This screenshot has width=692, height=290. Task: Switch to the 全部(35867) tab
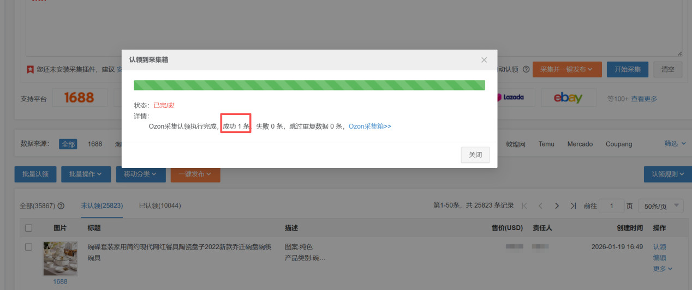click(37, 206)
